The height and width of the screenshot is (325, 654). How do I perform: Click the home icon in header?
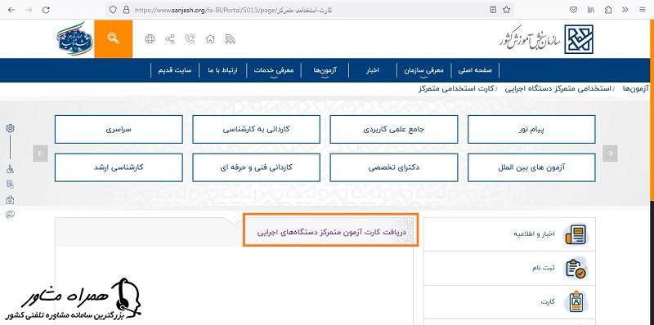[x=210, y=39]
